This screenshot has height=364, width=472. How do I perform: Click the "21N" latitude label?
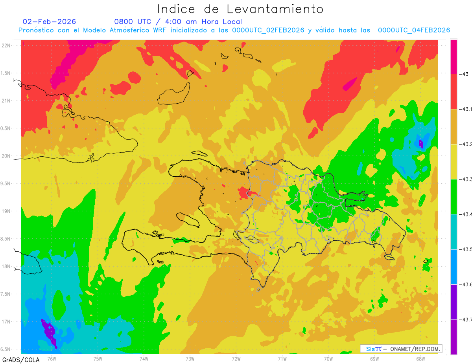(7, 101)
